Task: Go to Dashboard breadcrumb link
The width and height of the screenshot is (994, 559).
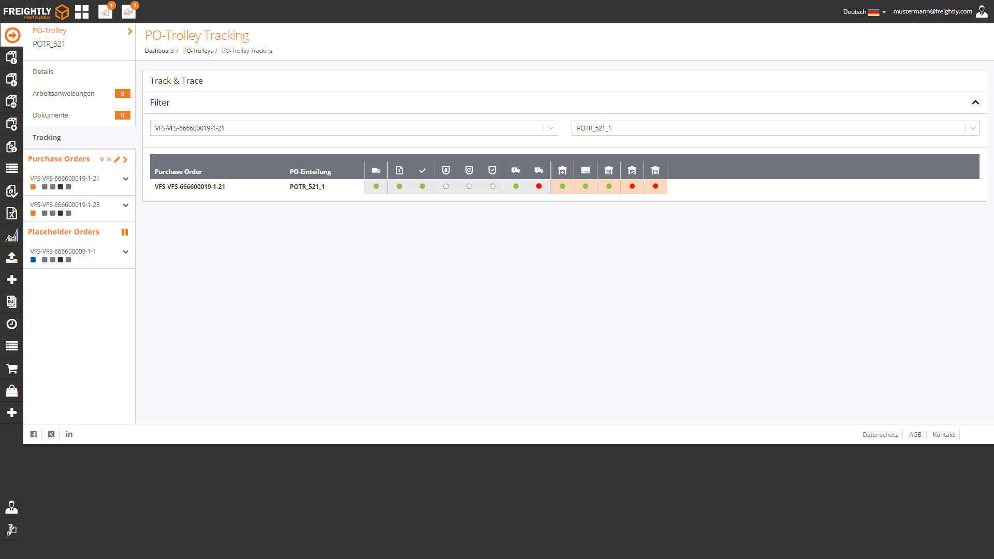Action: point(159,51)
